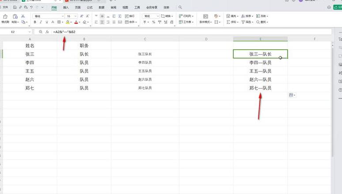Toggle underline formatting

coord(47,22)
